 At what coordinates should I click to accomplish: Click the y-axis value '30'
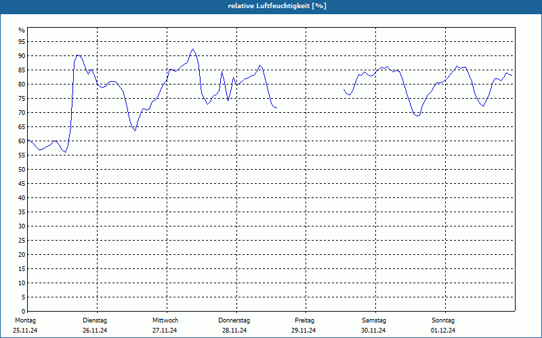coord(22,226)
